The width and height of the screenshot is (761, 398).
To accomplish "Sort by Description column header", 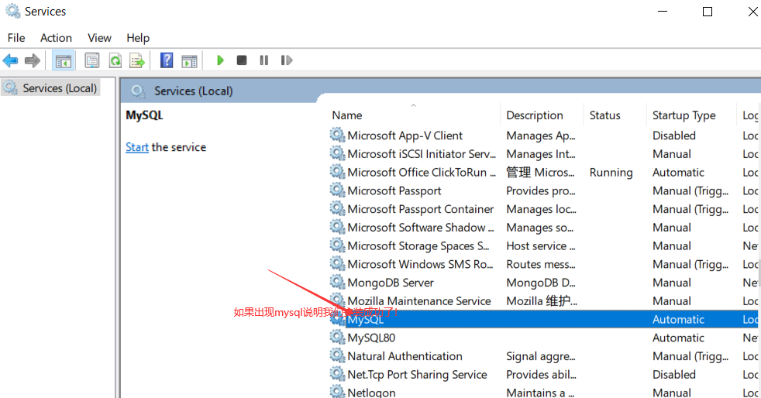I will [x=535, y=115].
